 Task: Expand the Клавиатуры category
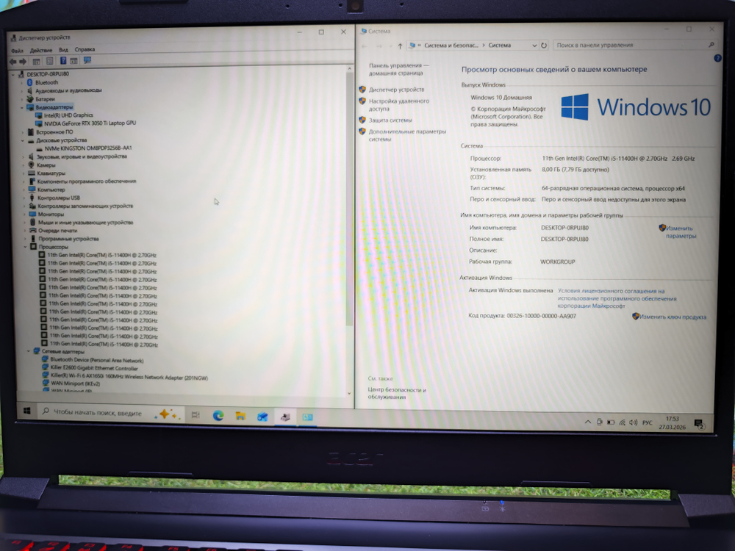coord(24,173)
